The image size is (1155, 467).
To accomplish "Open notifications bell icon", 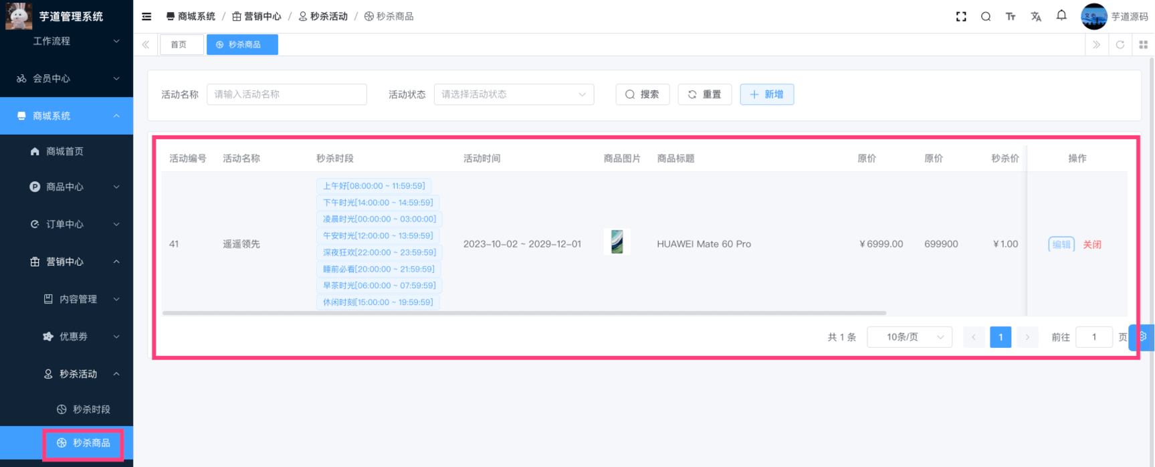I will coord(1061,15).
